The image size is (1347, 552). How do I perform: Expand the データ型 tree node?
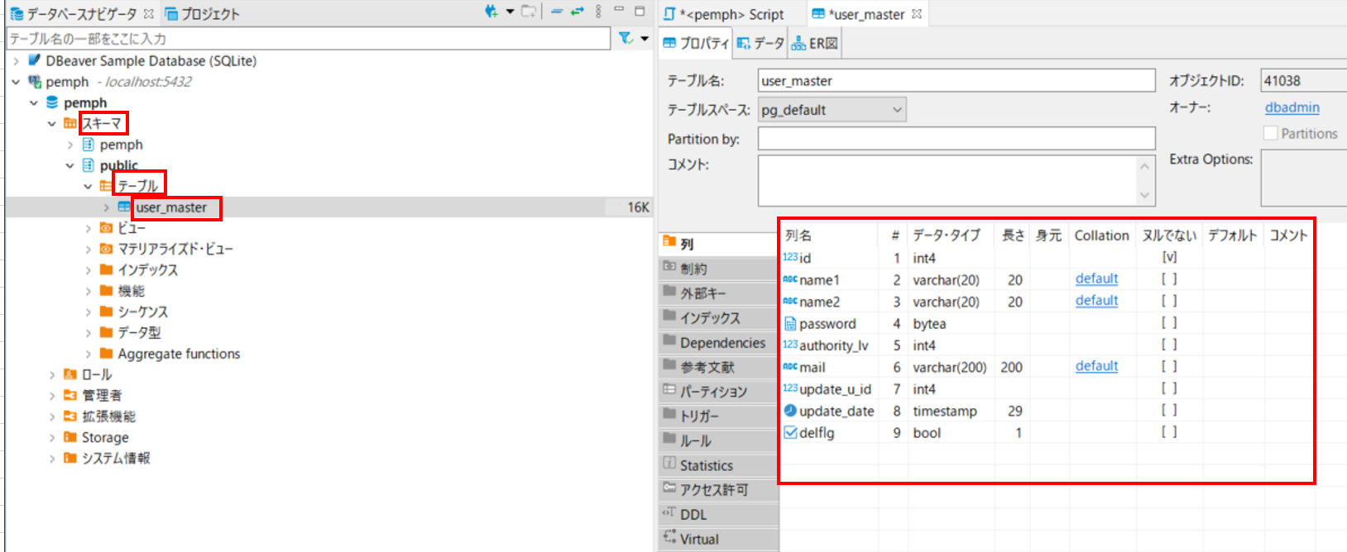(89, 332)
